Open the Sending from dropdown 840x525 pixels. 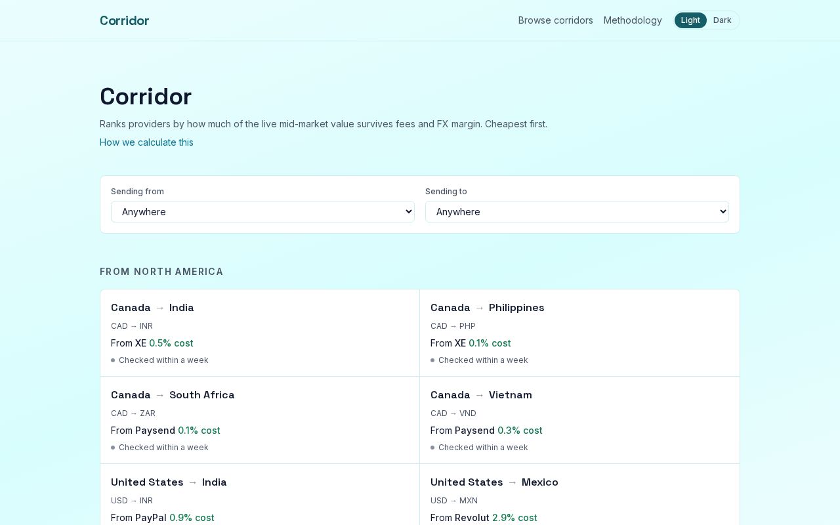pos(262,212)
